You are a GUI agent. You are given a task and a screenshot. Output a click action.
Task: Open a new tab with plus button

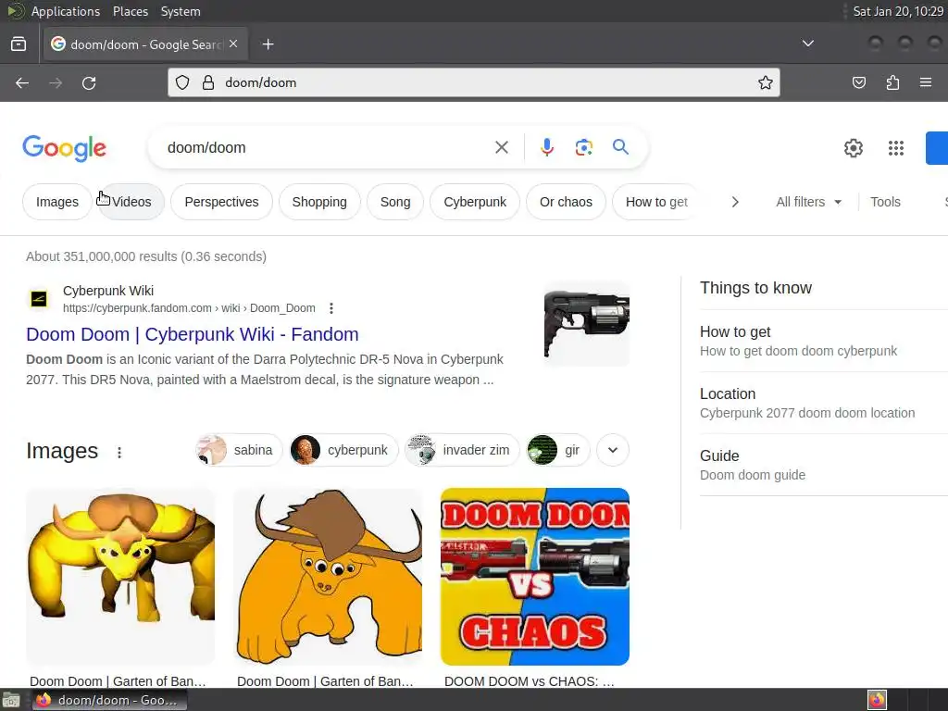click(268, 44)
